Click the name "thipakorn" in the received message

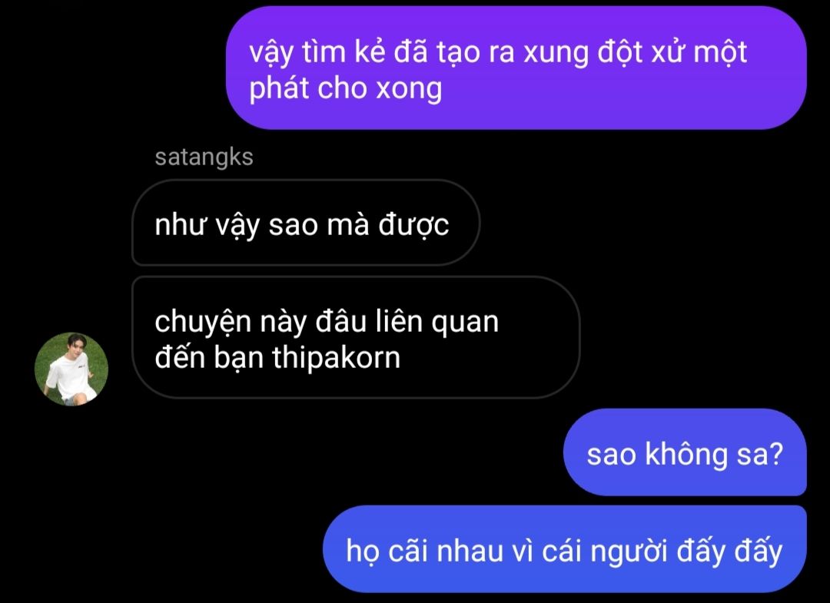tap(336, 359)
